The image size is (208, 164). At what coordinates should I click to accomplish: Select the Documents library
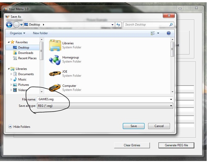[24, 74]
